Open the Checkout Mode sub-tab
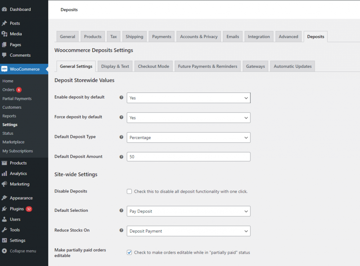This screenshot has width=360, height=266. point(154,66)
